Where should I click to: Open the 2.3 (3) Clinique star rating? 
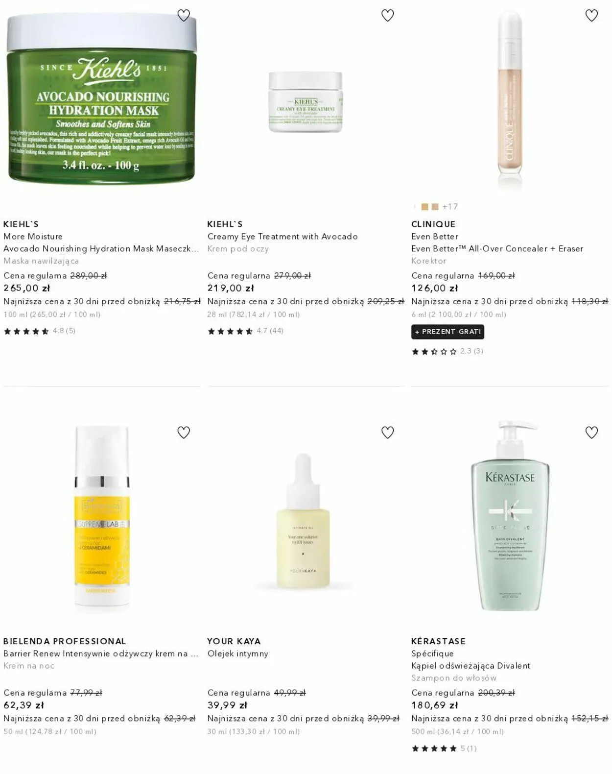[447, 351]
